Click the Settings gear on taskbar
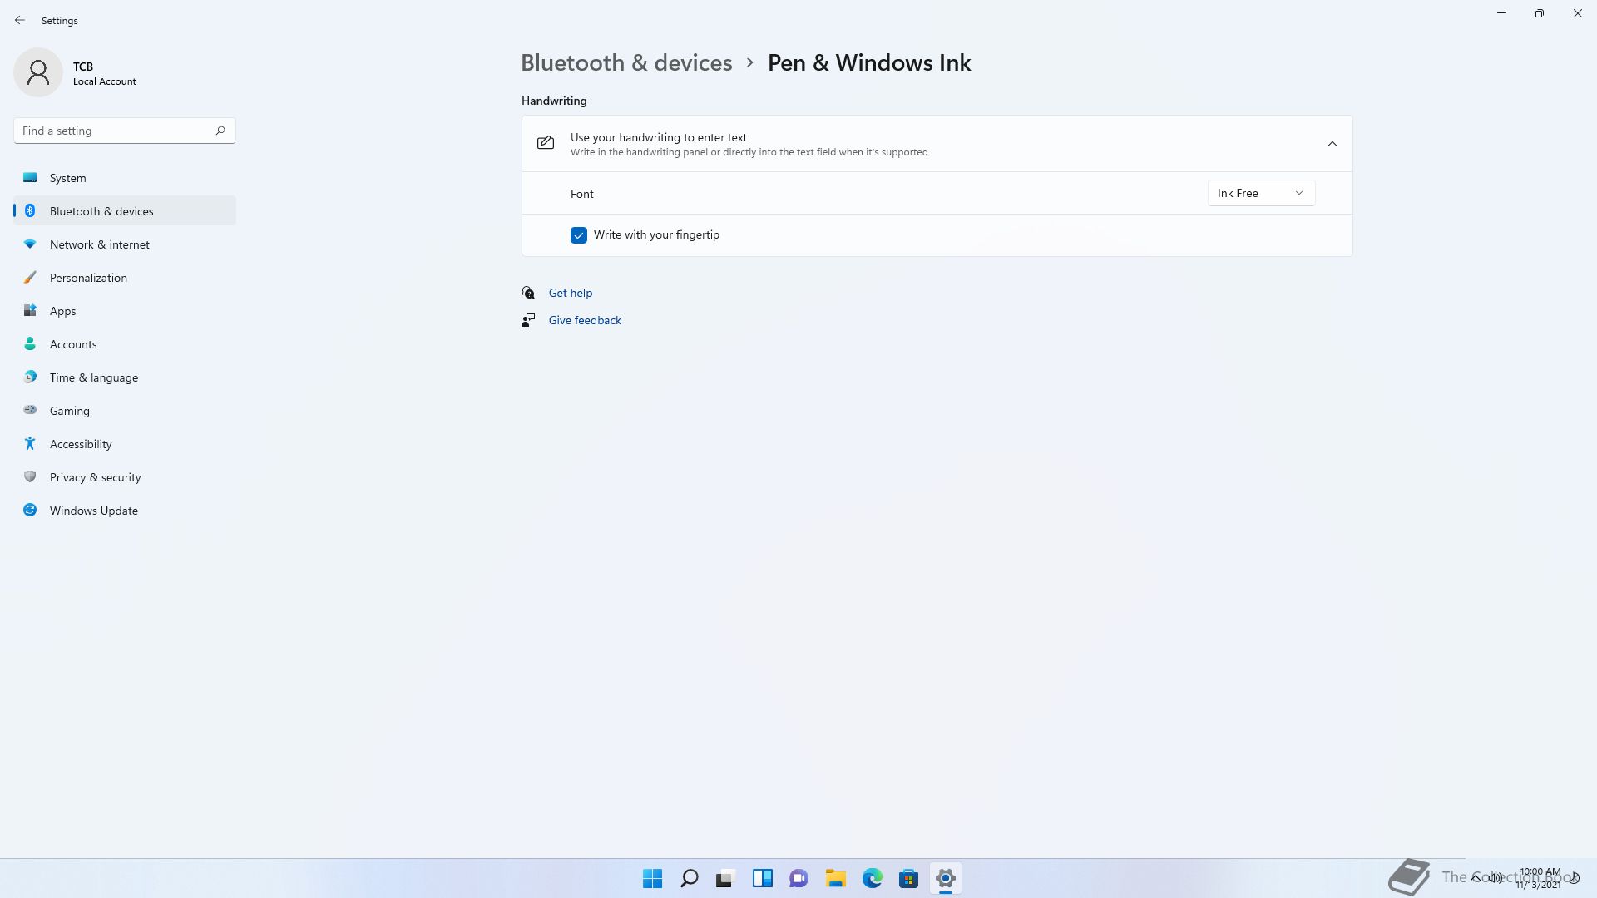1597x898 pixels. click(945, 878)
